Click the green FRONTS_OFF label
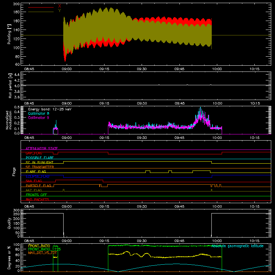The image size is (275, 275). click(36, 195)
